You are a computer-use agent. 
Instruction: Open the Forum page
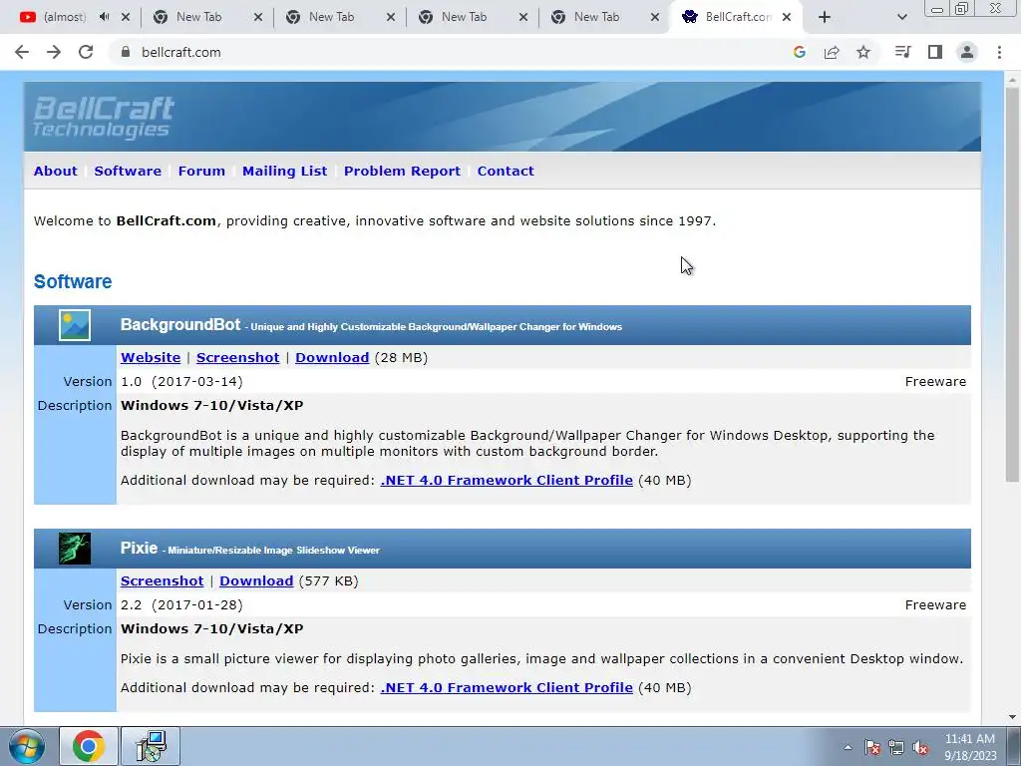[x=201, y=171]
